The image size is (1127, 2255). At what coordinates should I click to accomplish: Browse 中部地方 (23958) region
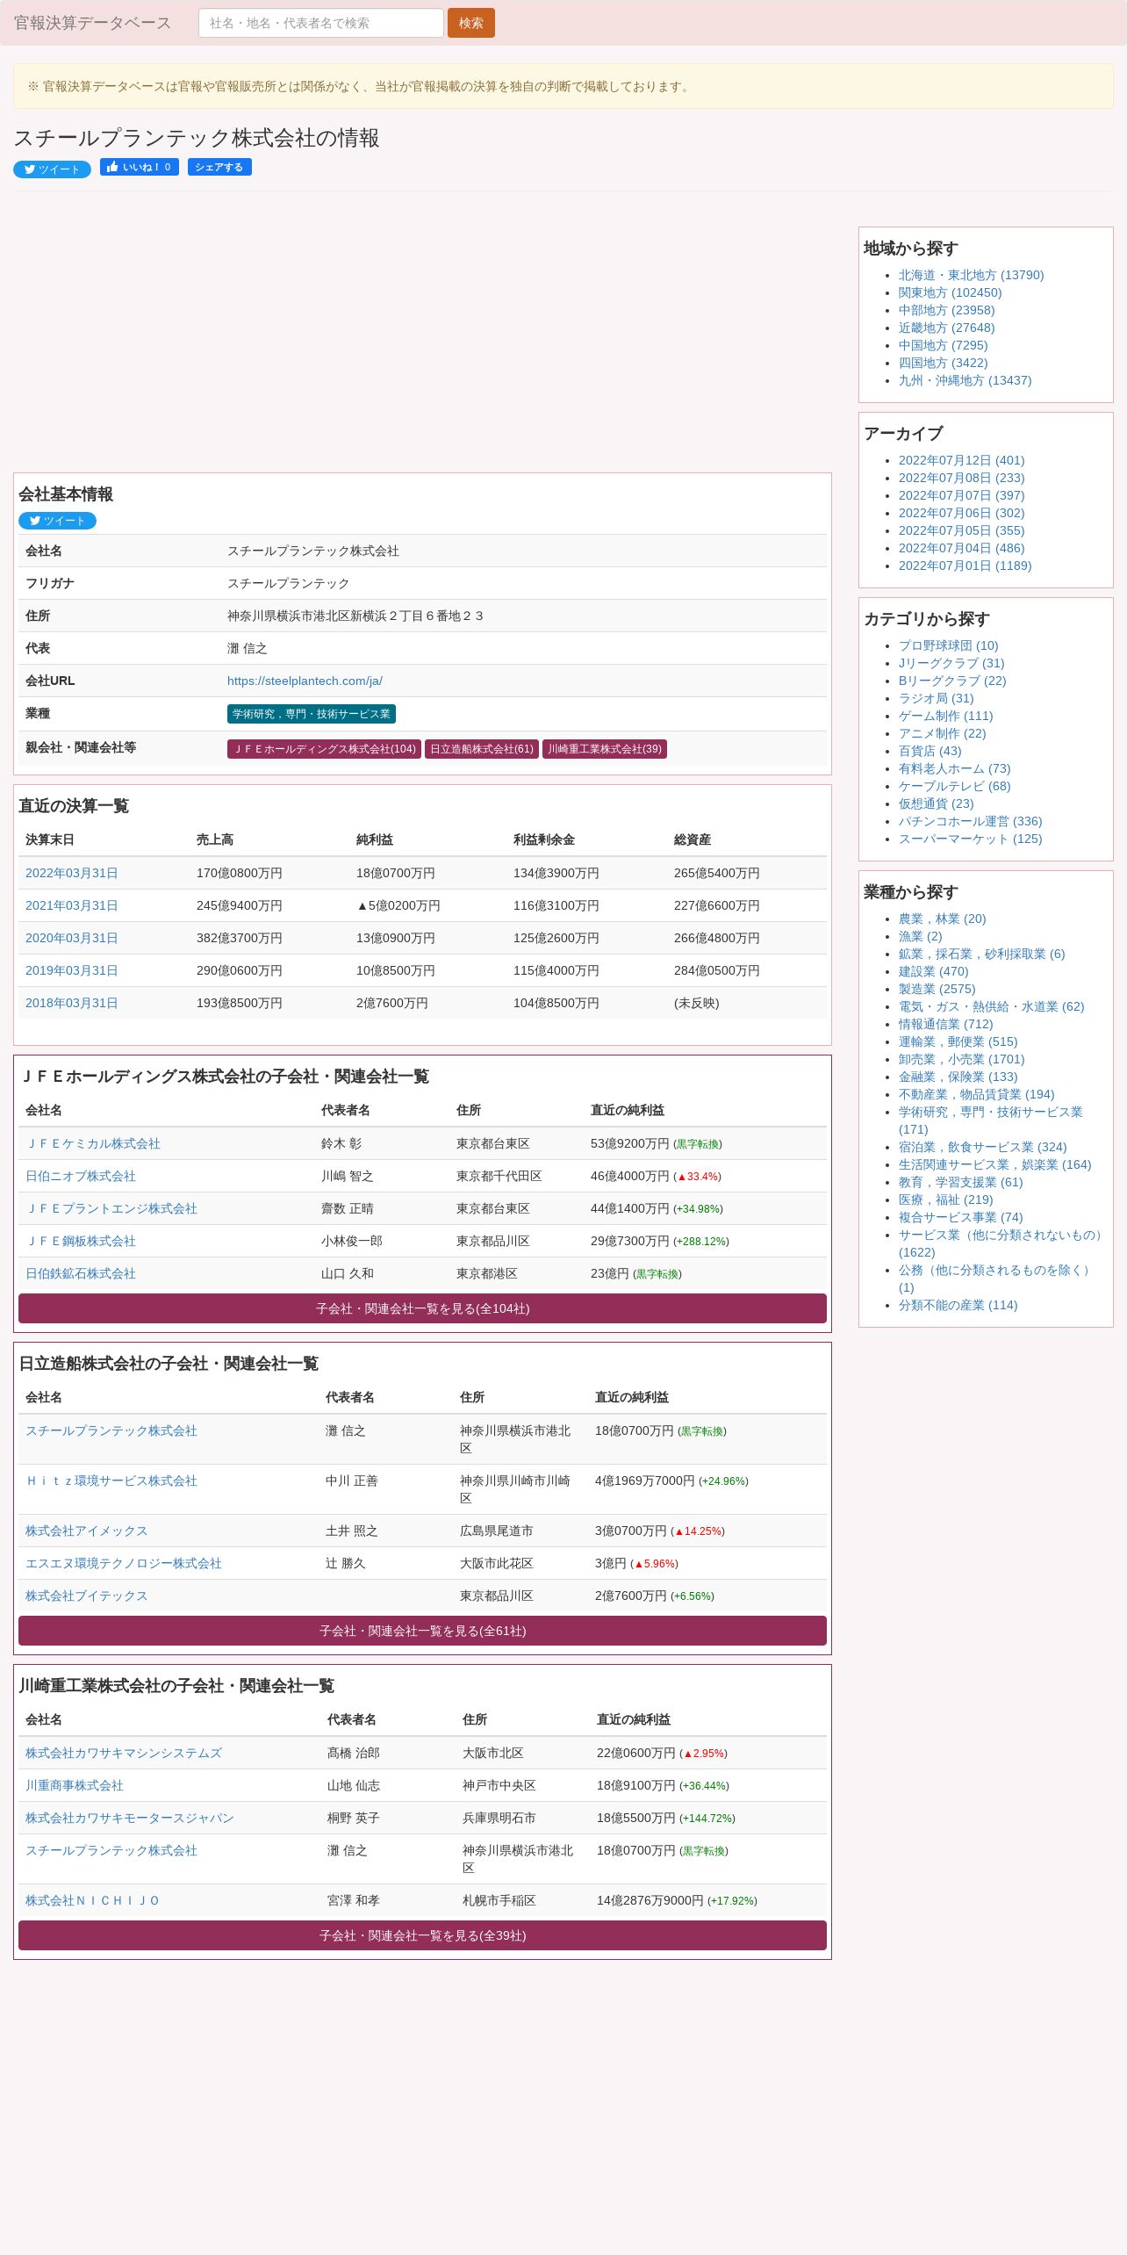946,310
